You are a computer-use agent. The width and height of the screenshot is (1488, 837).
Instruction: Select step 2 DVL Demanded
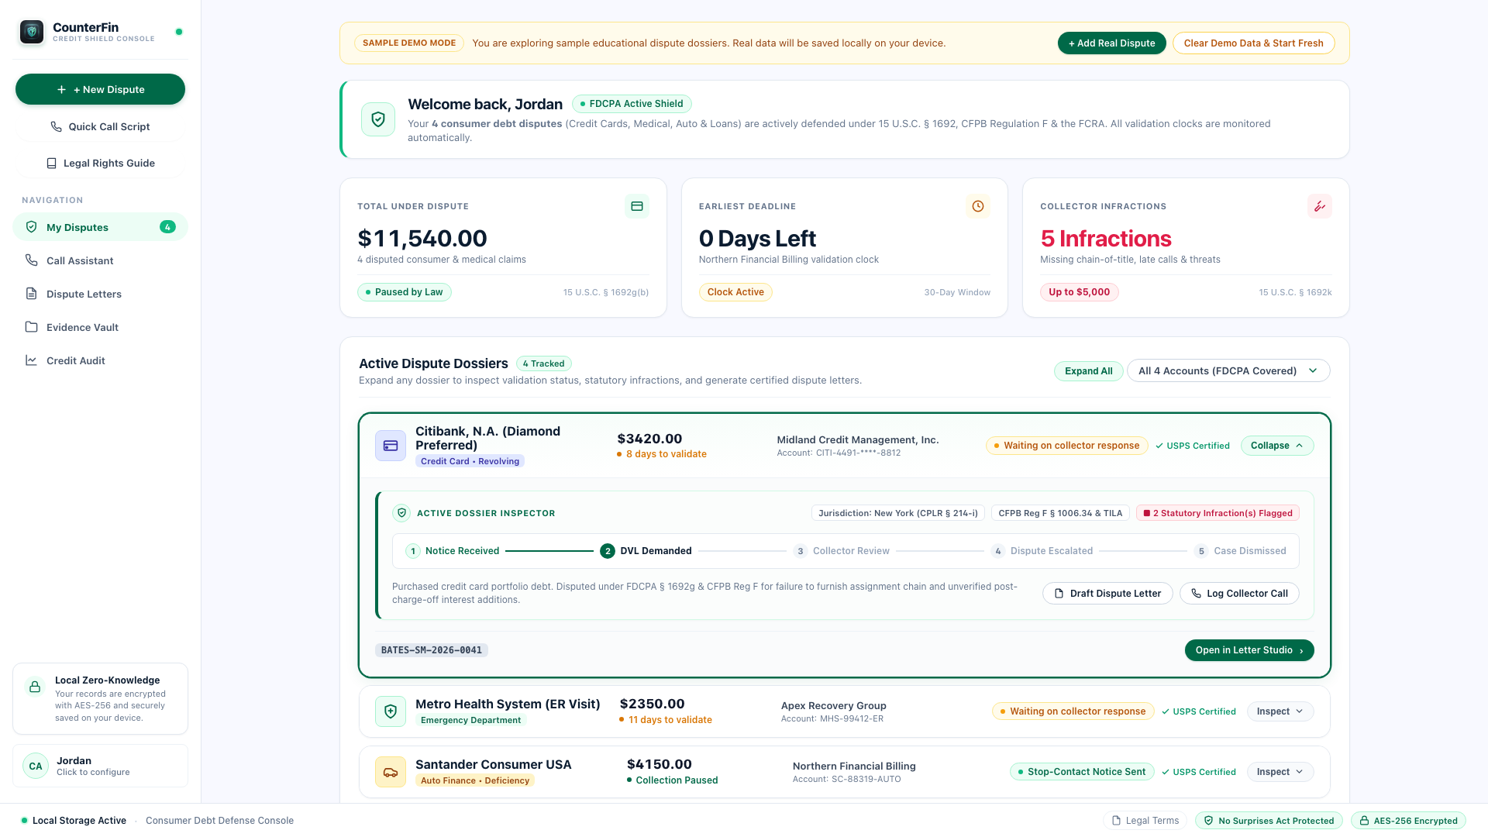click(646, 551)
